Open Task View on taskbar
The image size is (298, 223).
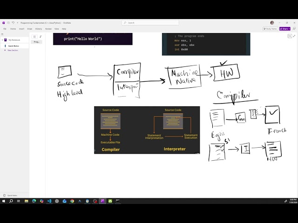pyautogui.click(x=19, y=201)
